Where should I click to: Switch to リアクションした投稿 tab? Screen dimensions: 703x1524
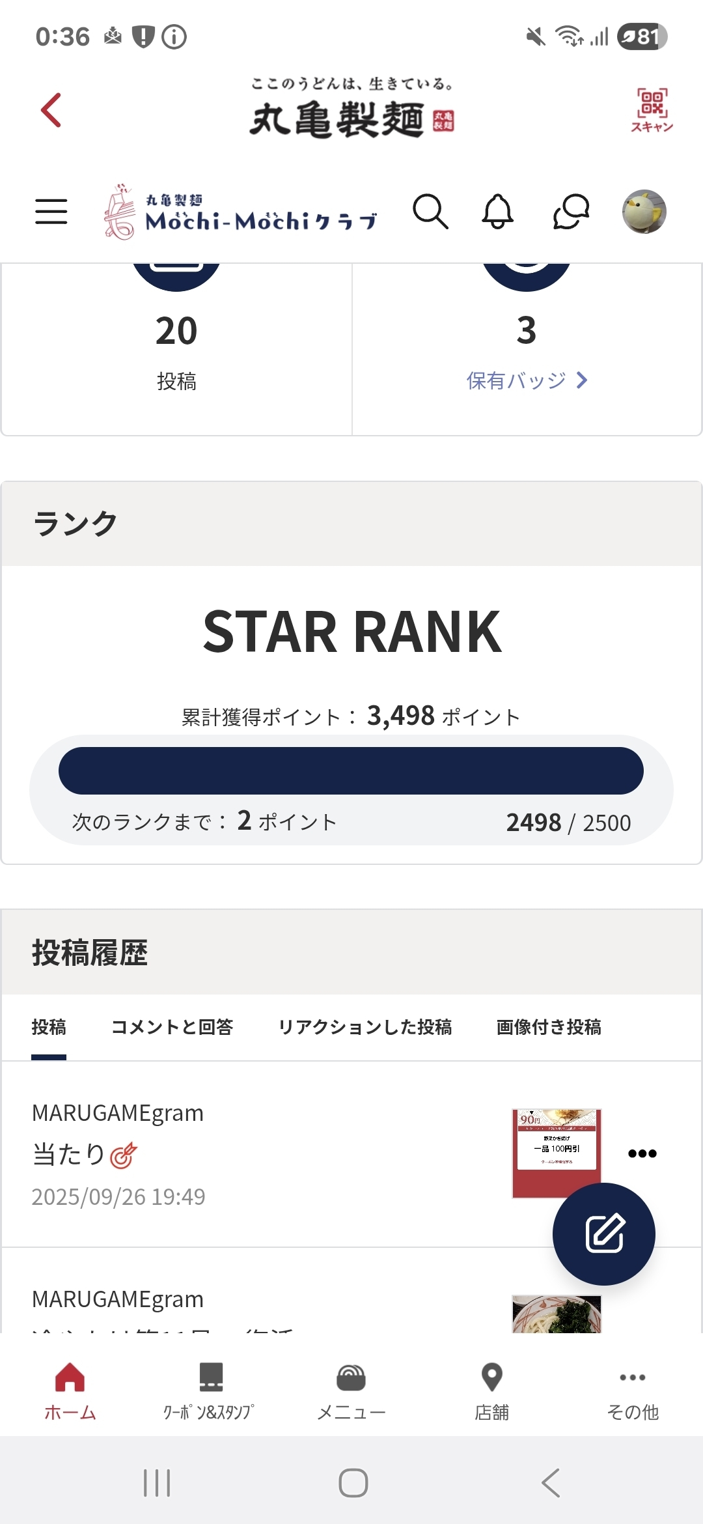[365, 1027]
